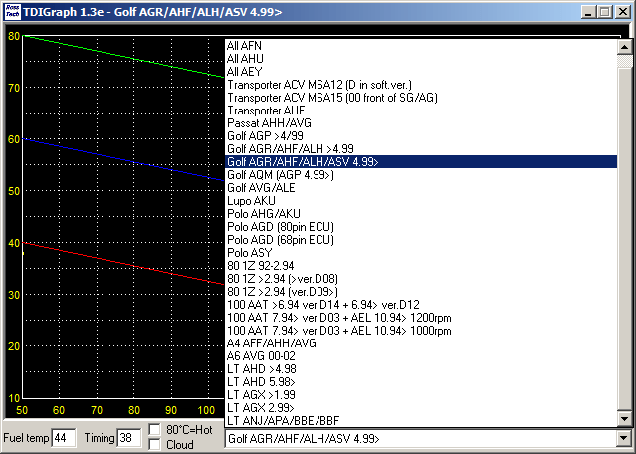Pick 'Transporter AUF' in the list
The width and height of the screenshot is (636, 454).
[x=421, y=111]
